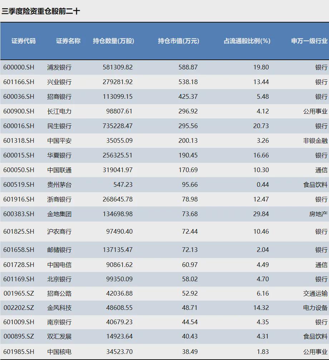The height and width of the screenshot is (360, 329).
Task: Select stock code 600000.SH
Action: coord(19,67)
